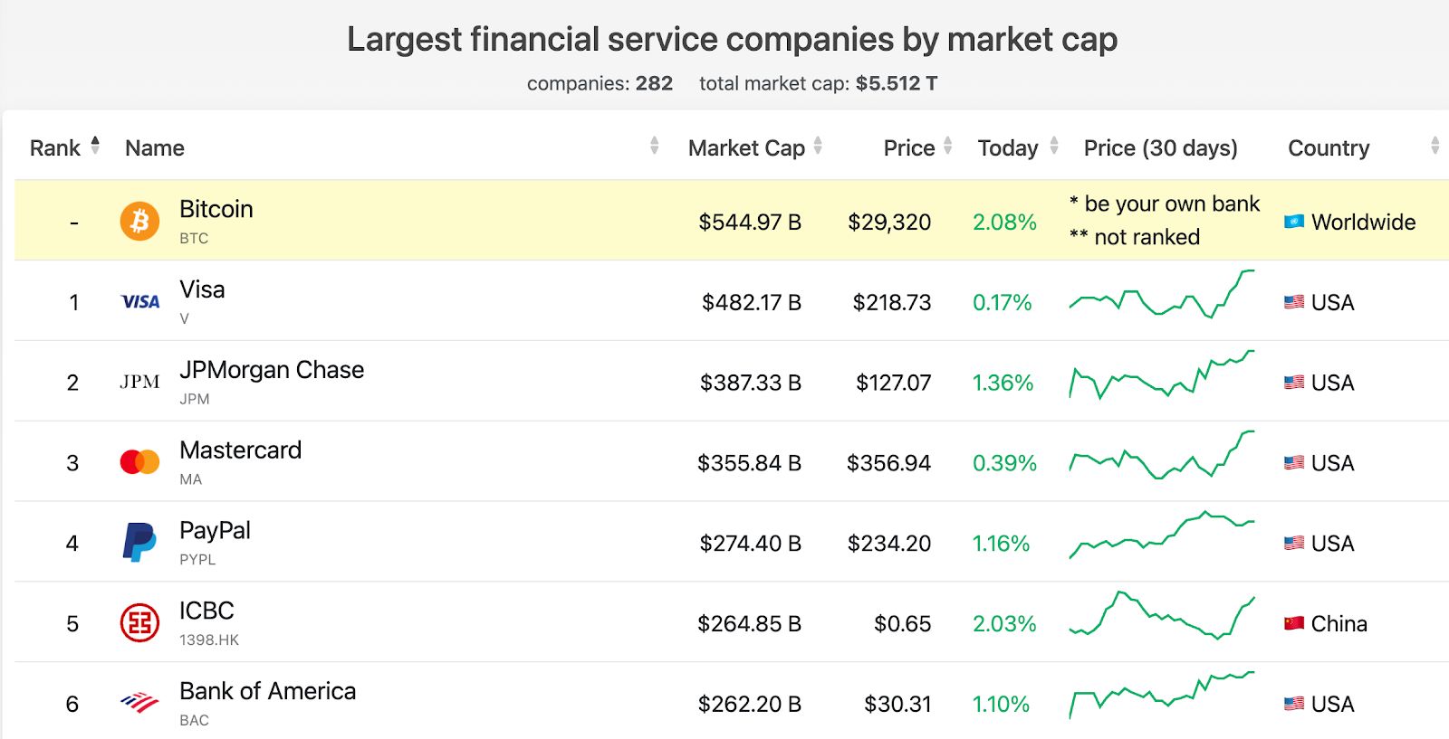Sort the table by Price arrows

point(948,146)
